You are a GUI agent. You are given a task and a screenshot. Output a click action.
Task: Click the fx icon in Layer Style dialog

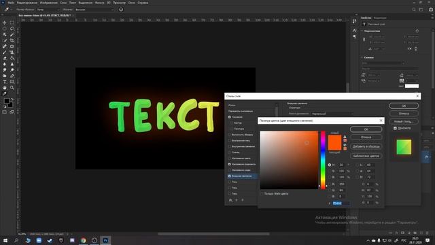click(x=230, y=200)
